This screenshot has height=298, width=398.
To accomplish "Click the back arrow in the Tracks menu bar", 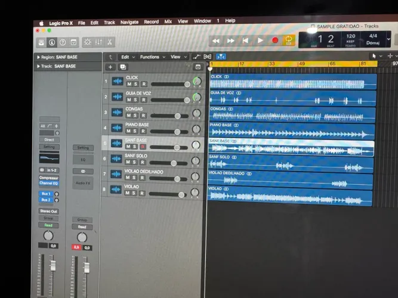I will pyautogui.click(x=110, y=57).
